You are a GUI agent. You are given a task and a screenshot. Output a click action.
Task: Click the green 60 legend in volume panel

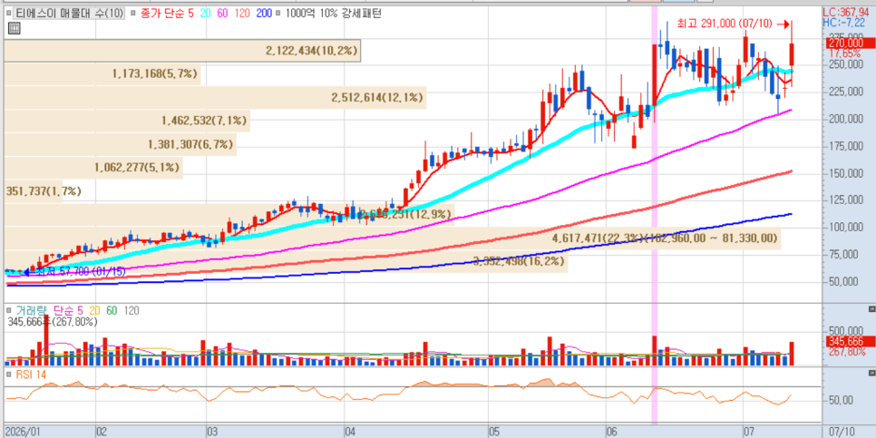[x=112, y=311]
